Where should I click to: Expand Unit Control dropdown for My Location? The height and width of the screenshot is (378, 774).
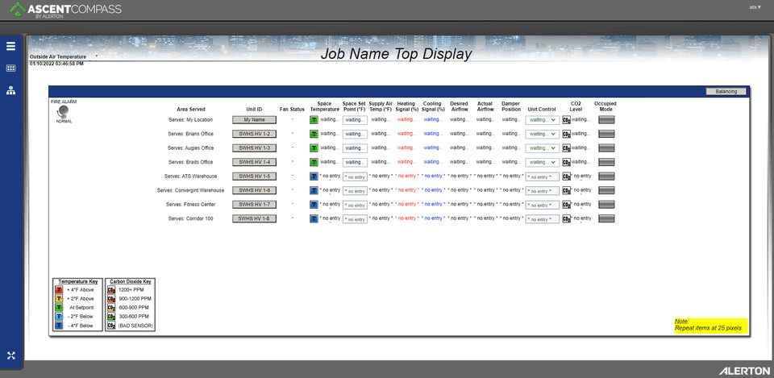[543, 119]
